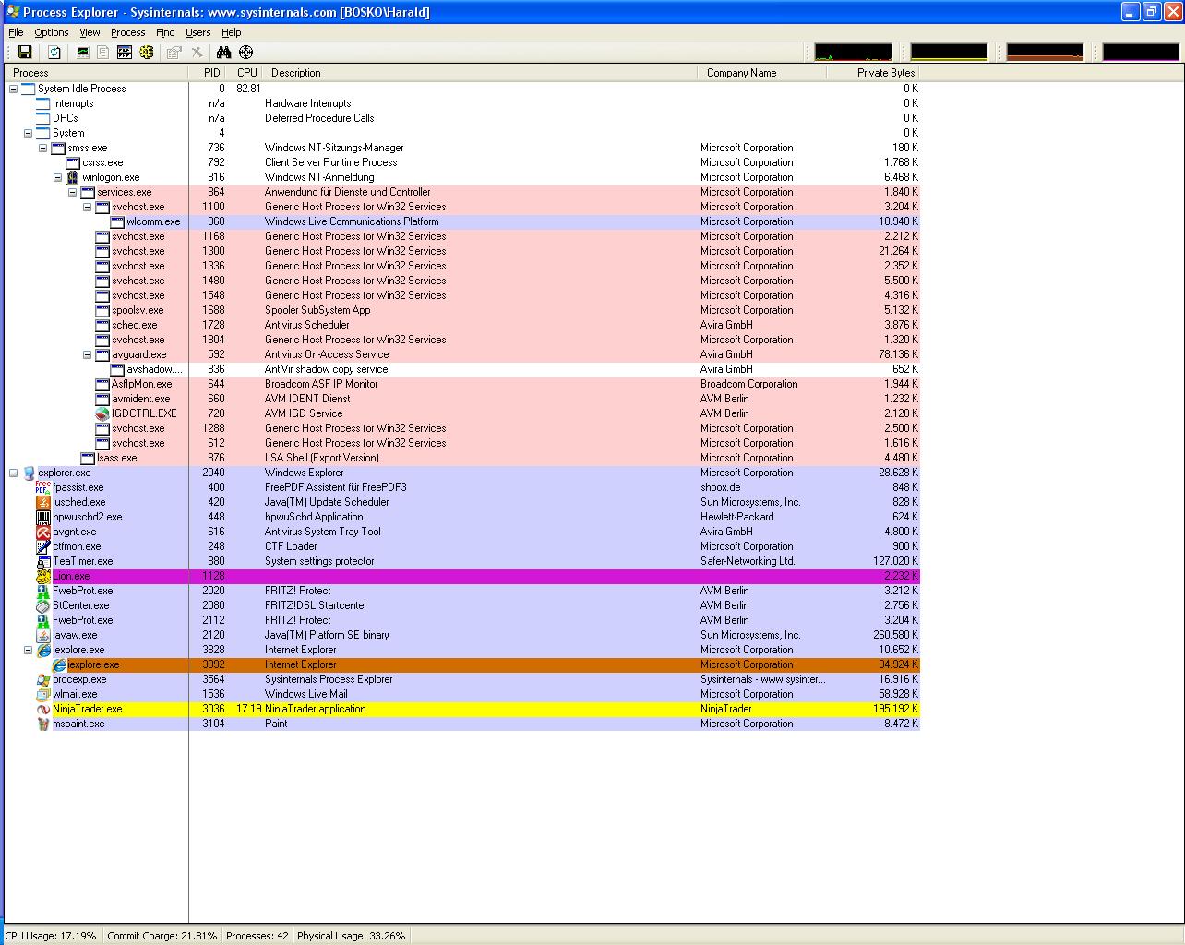Sort by the Process column header

[x=97, y=73]
